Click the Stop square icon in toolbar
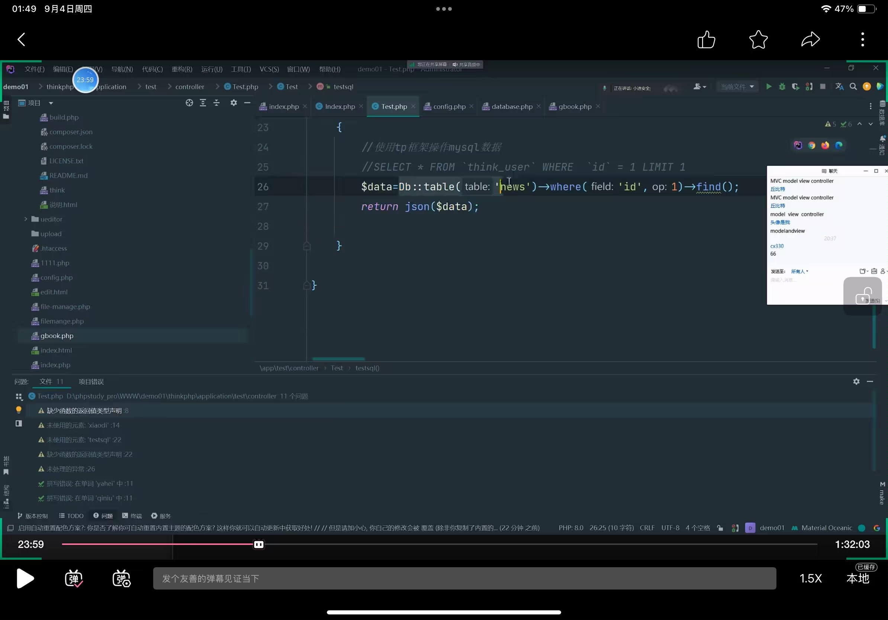The height and width of the screenshot is (620, 888). (823, 87)
